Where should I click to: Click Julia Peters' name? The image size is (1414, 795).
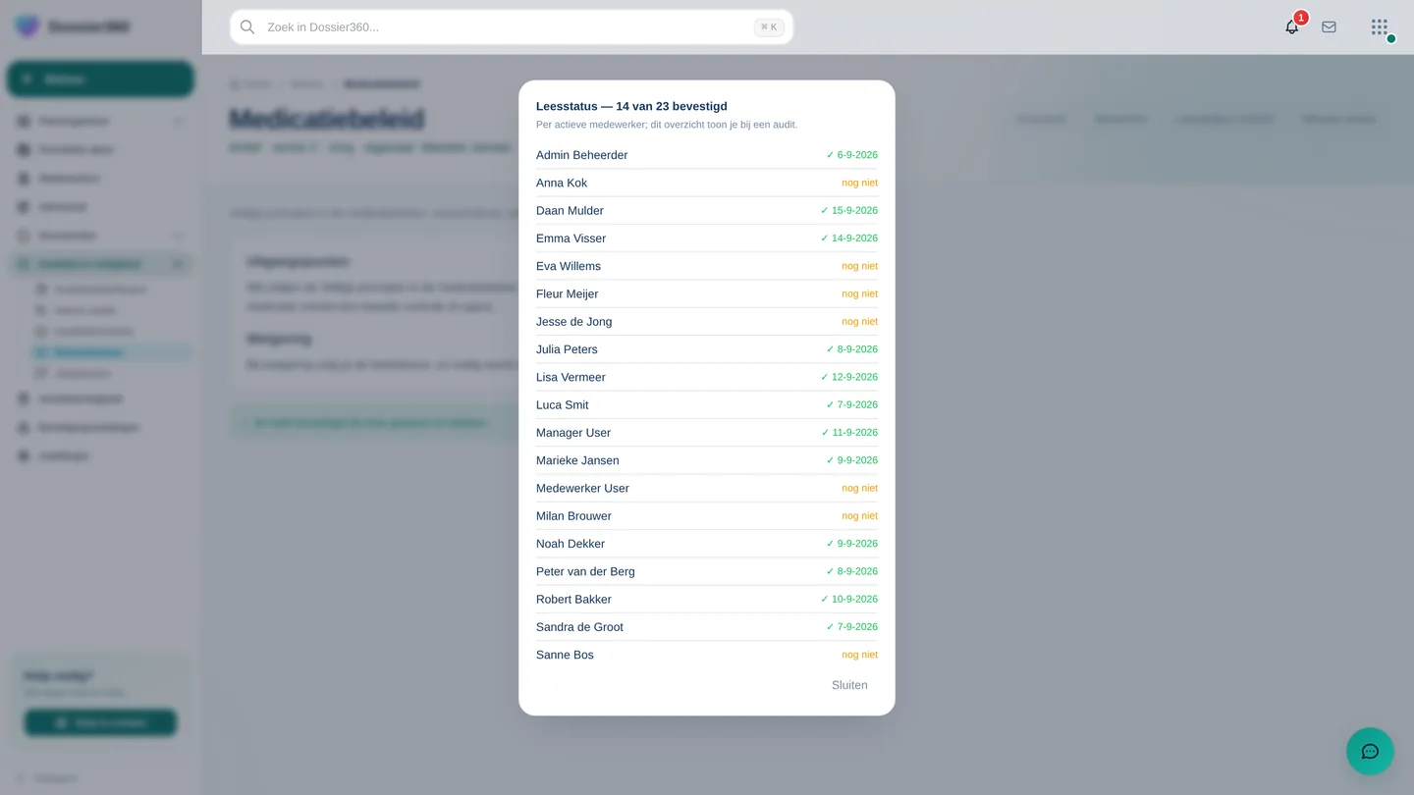(x=567, y=349)
